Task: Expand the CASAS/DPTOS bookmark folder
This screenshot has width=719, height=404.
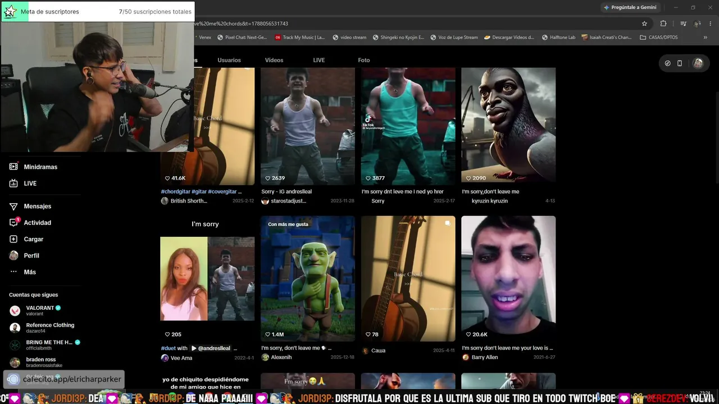Action: pos(659,38)
